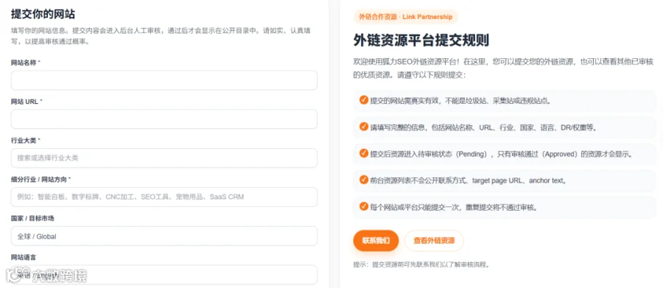Click the check icon beside 提交的网站需真实有效
This screenshot has width=663, height=288.
364,100
